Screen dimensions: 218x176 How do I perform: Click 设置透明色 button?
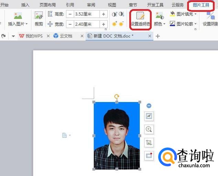(x=140, y=19)
